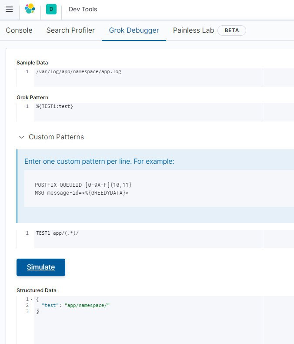
Task: Click the Grok Pattern label
Action: tap(33, 98)
